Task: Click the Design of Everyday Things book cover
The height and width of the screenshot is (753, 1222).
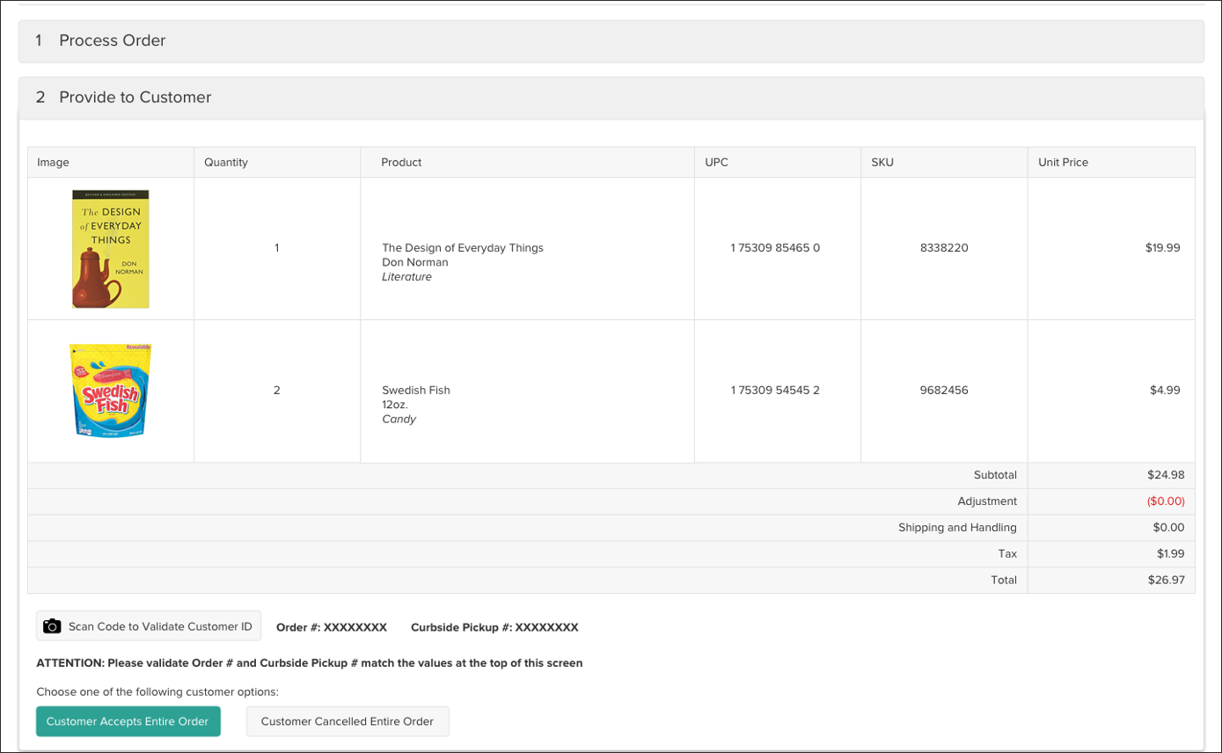Action: [110, 249]
